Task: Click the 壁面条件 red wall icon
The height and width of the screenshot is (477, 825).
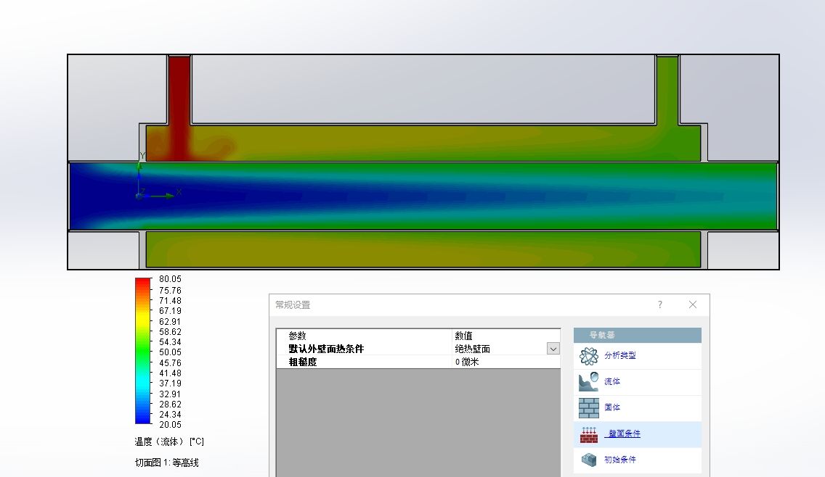Action: click(589, 434)
